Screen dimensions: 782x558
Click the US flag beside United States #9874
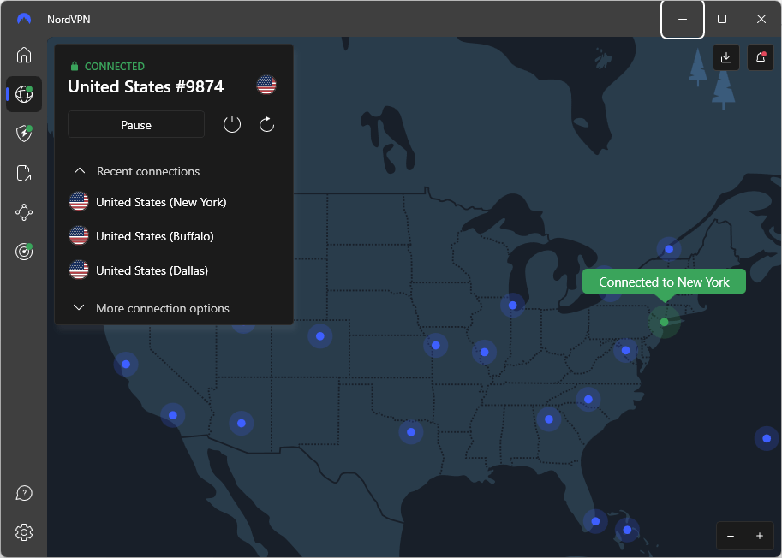(266, 85)
